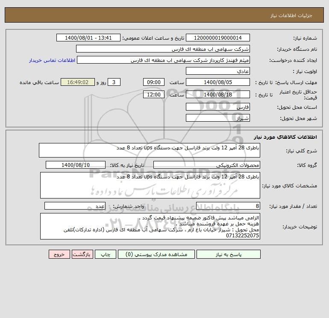Click the پاسخ به نیاز button
Viewport: 329px width, 318px height.
pyautogui.click(x=228, y=254)
